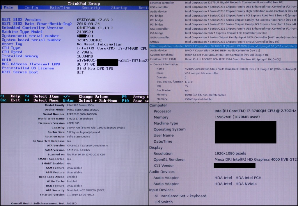Click the Firmware Version value 4PC1LE05

(73, 123)
